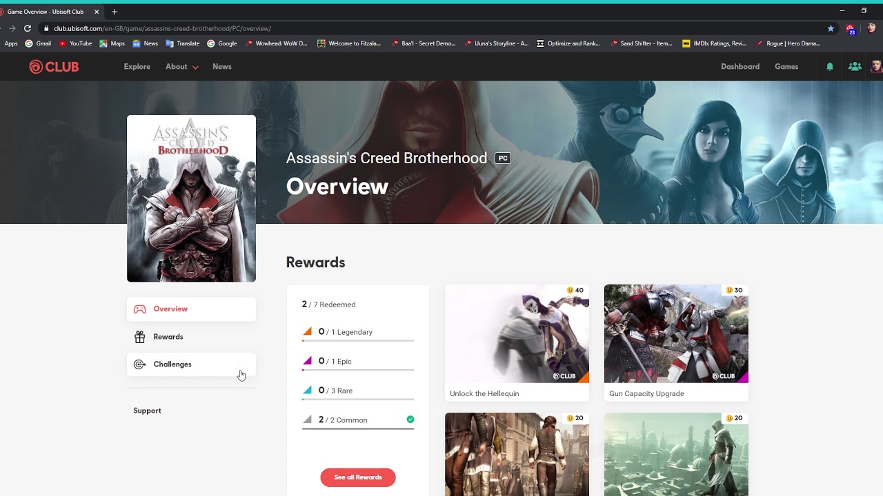Open the friends group icon
The image size is (883, 496).
[x=855, y=67]
